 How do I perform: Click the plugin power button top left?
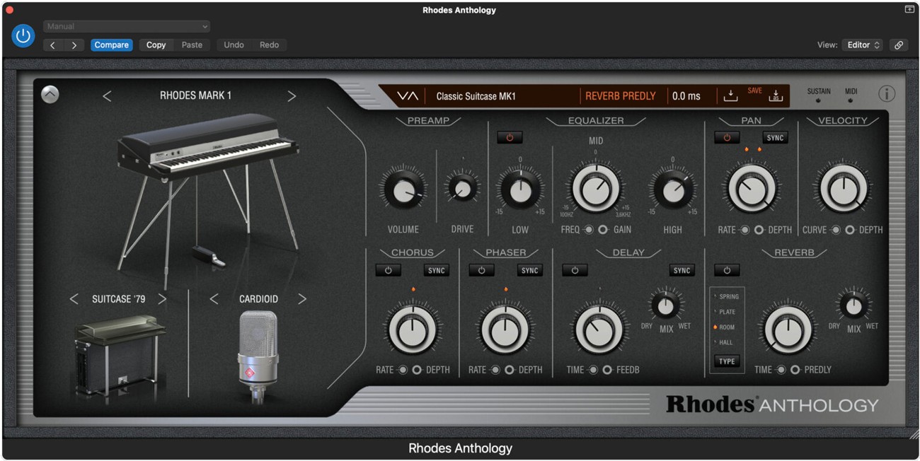click(x=23, y=35)
